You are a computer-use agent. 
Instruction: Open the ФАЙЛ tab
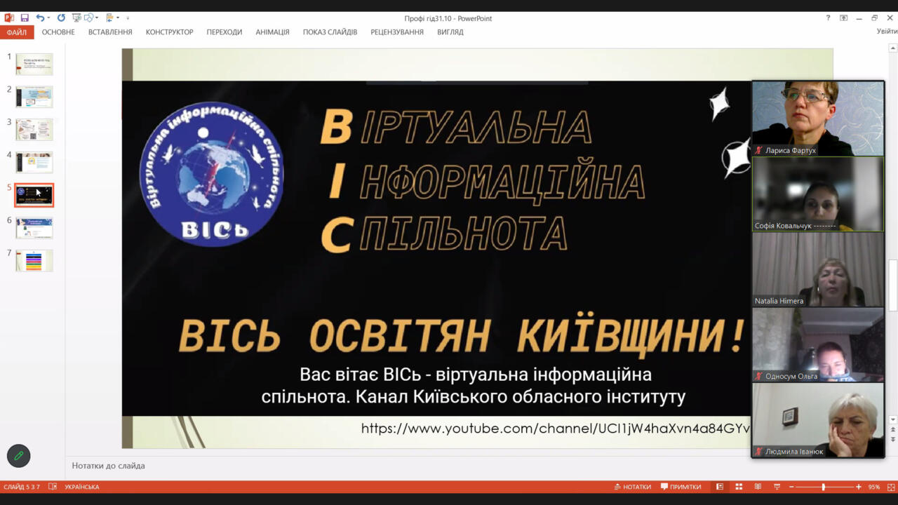click(x=17, y=32)
